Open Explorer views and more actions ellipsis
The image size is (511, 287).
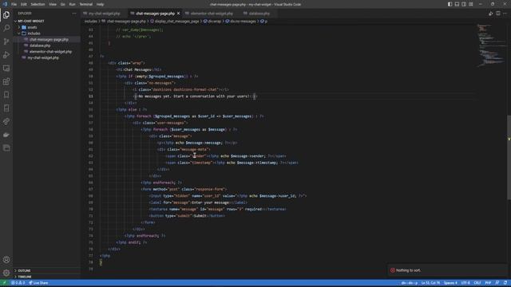(x=74, y=14)
